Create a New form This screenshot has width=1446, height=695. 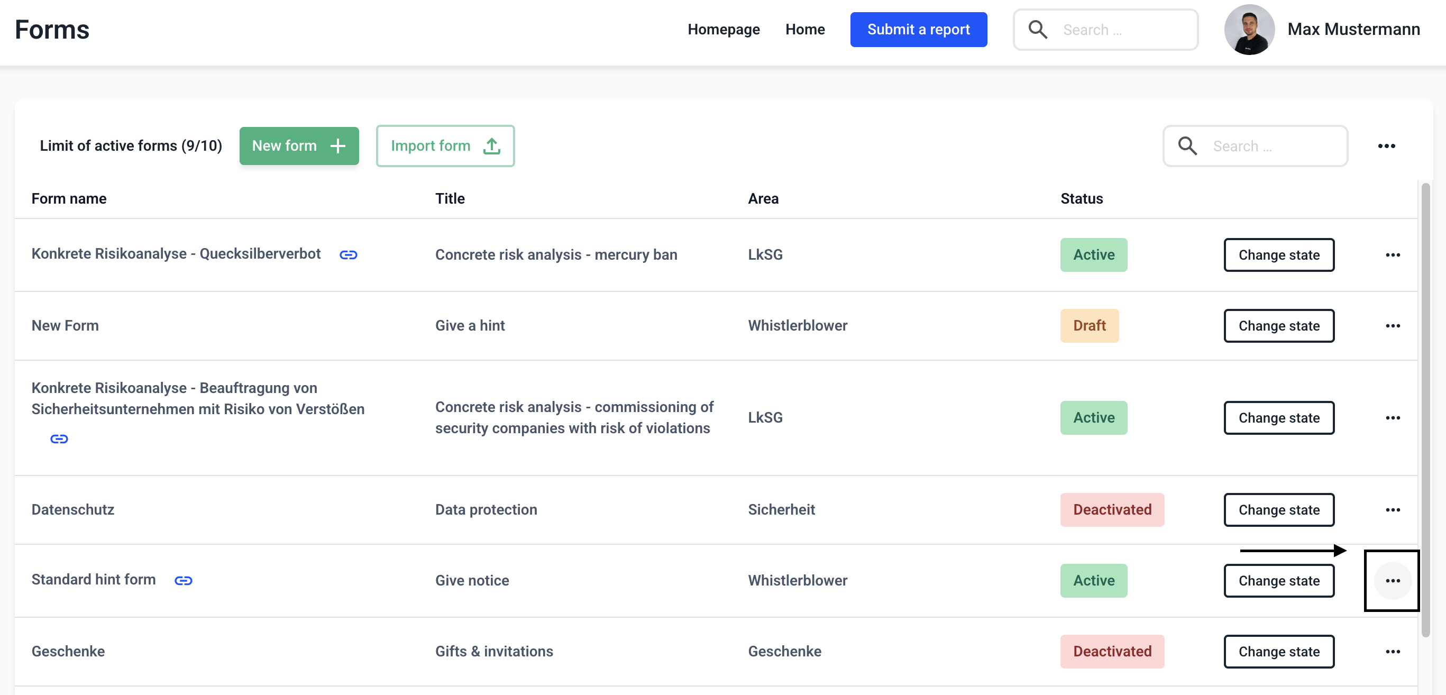pyautogui.click(x=299, y=146)
